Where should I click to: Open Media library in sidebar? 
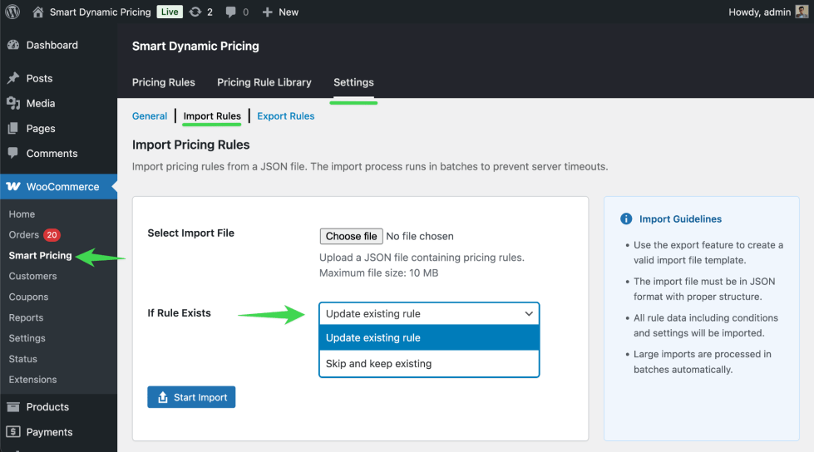[40, 103]
